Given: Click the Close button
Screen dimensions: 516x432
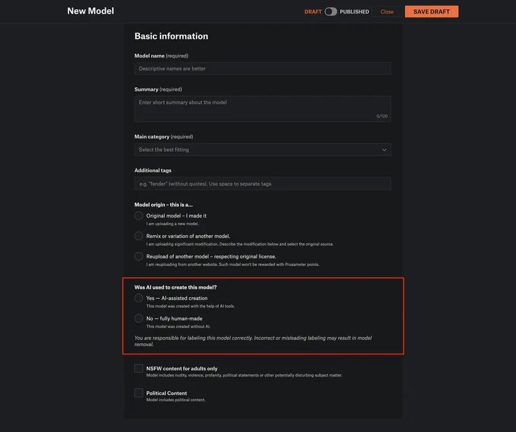Looking at the screenshot, I should click(386, 12).
